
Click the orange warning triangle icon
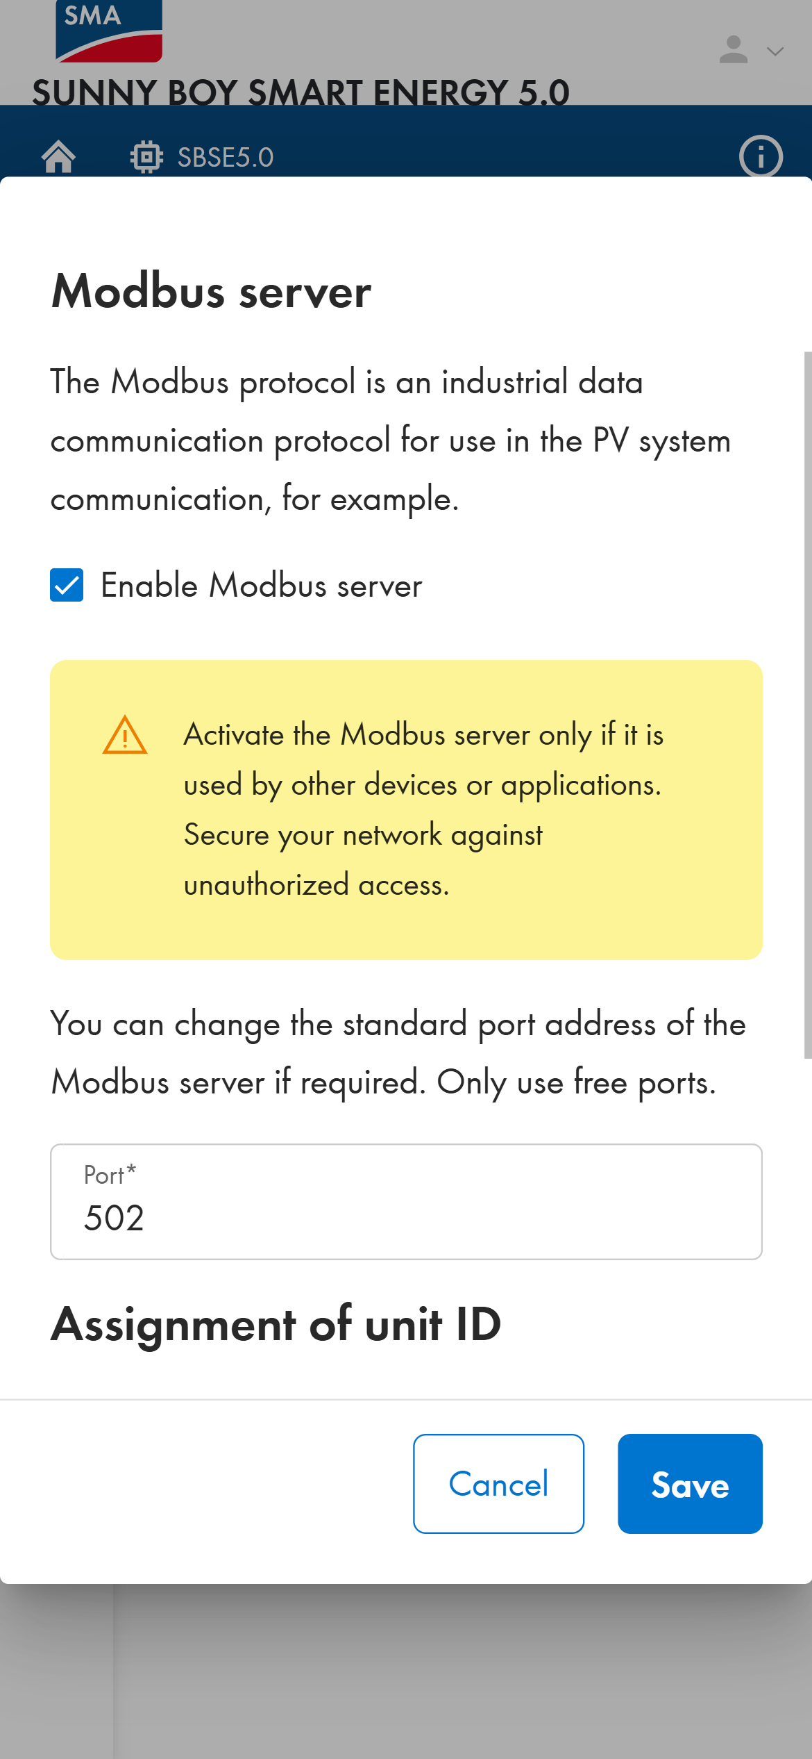click(125, 735)
